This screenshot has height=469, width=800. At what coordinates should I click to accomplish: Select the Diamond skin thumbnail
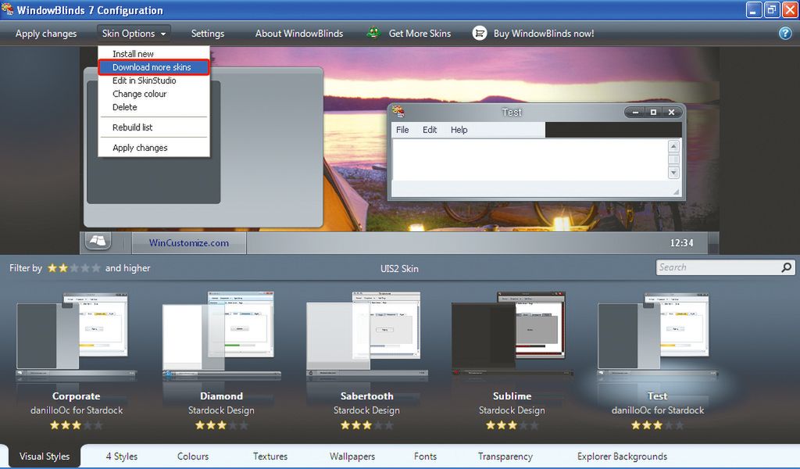221,337
